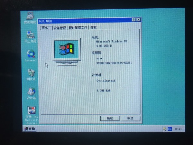
Task: Switch to the 常规 (General) tab
Action: coord(46,28)
